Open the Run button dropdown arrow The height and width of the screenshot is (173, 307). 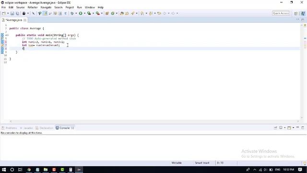click(x=84, y=13)
